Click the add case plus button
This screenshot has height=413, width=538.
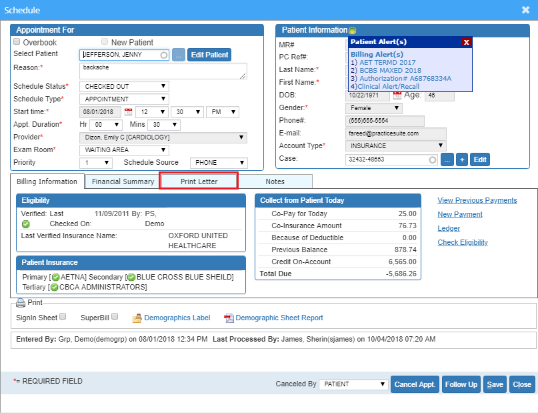pyautogui.click(x=462, y=159)
